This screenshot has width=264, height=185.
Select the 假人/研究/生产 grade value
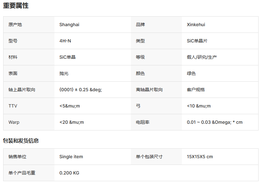click(x=202, y=57)
